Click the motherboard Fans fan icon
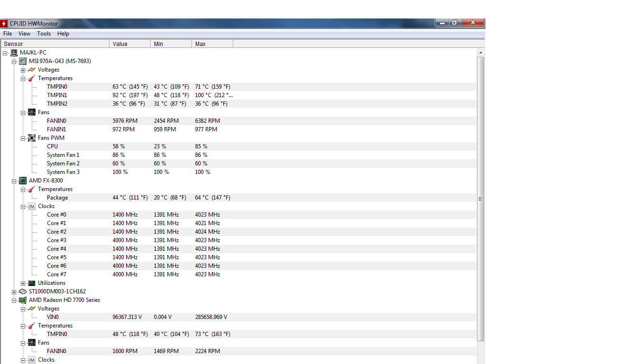The height and width of the screenshot is (364, 632). (x=31, y=112)
